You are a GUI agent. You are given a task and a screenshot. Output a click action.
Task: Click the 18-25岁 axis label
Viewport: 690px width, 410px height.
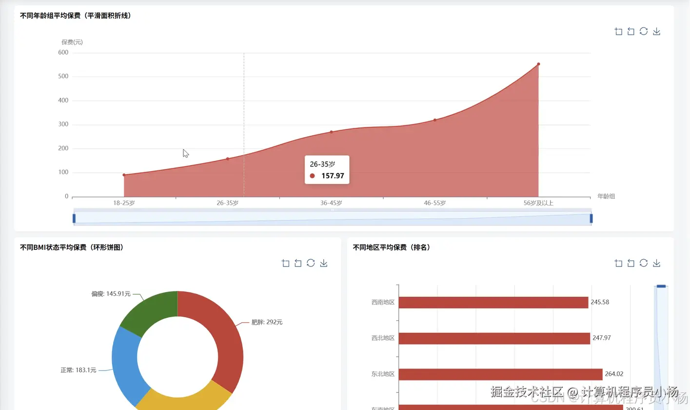pyautogui.click(x=124, y=203)
